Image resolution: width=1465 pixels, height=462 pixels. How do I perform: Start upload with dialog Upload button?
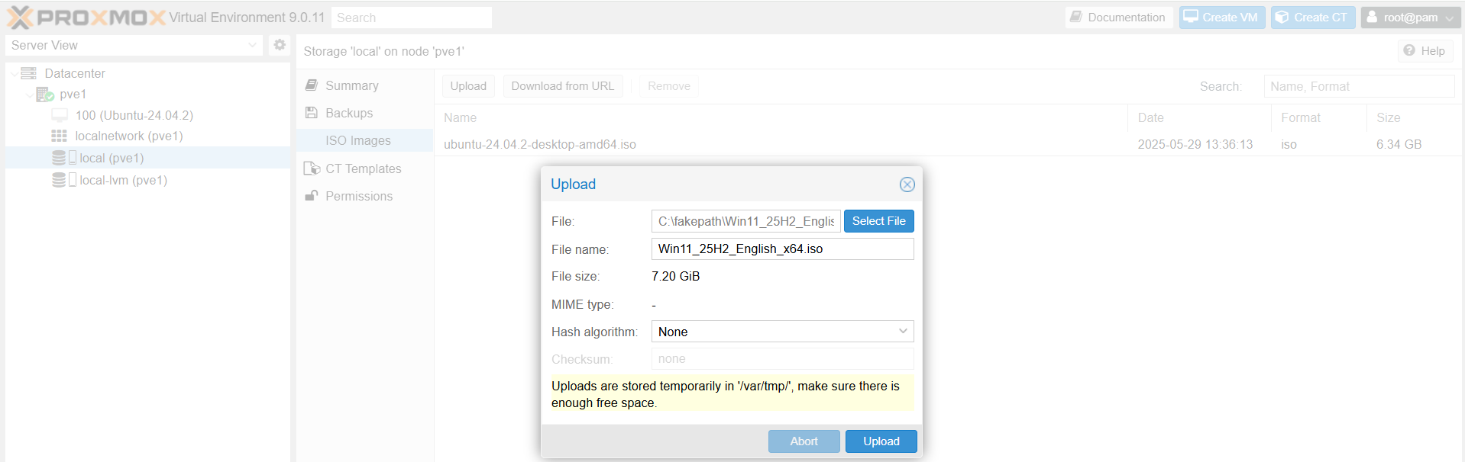[881, 441]
